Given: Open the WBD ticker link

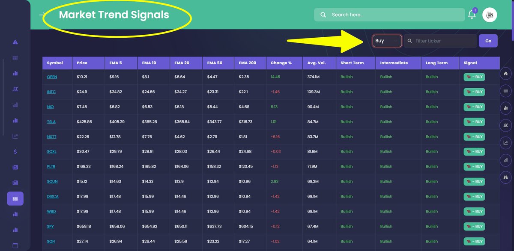Looking at the screenshot, I should coord(51,212).
